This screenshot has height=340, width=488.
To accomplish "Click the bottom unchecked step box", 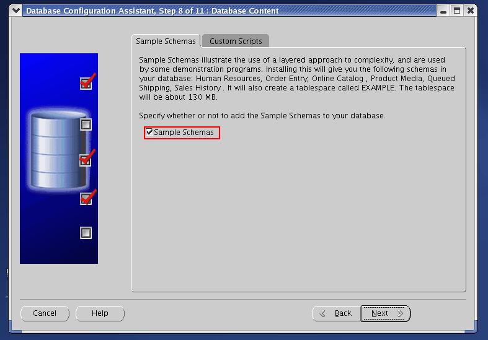I will click(86, 233).
